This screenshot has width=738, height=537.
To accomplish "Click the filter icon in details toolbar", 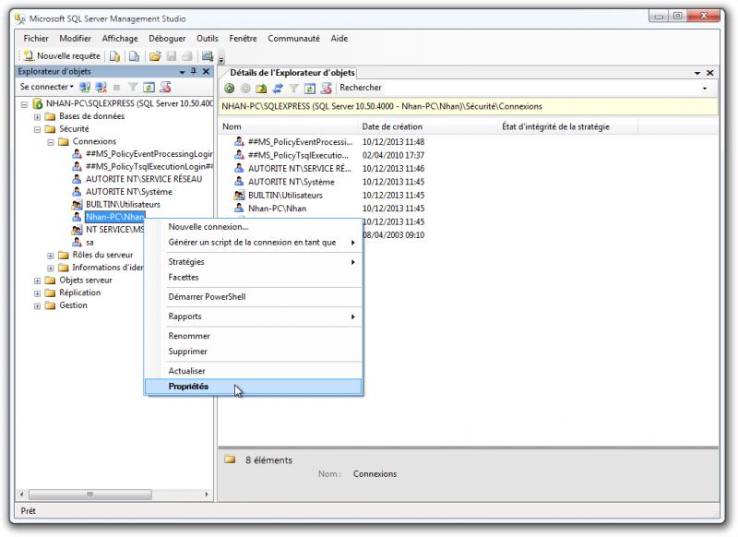I will pos(293,88).
